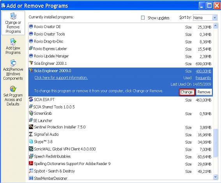
Task: Select the SCIA ESA PT icon
Action: 31,99
